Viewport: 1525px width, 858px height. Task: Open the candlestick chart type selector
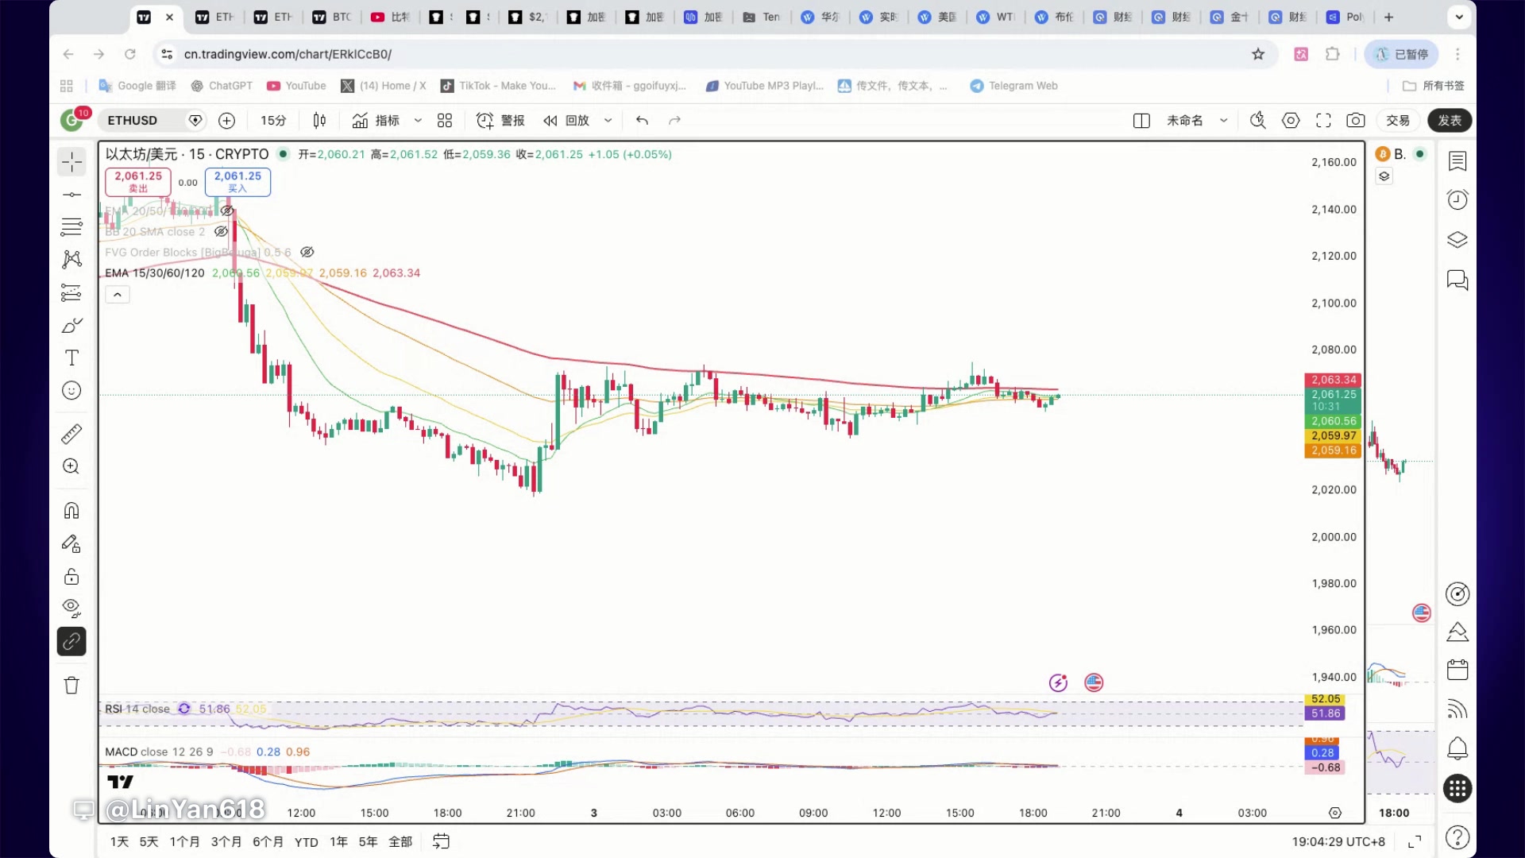[x=319, y=120]
